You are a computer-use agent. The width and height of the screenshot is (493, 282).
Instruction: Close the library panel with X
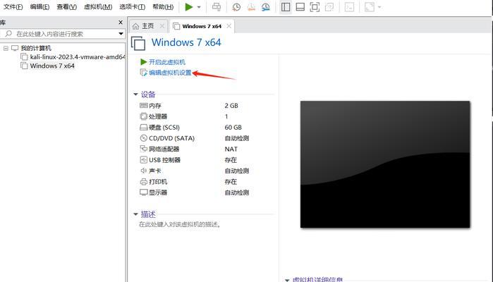121,23
